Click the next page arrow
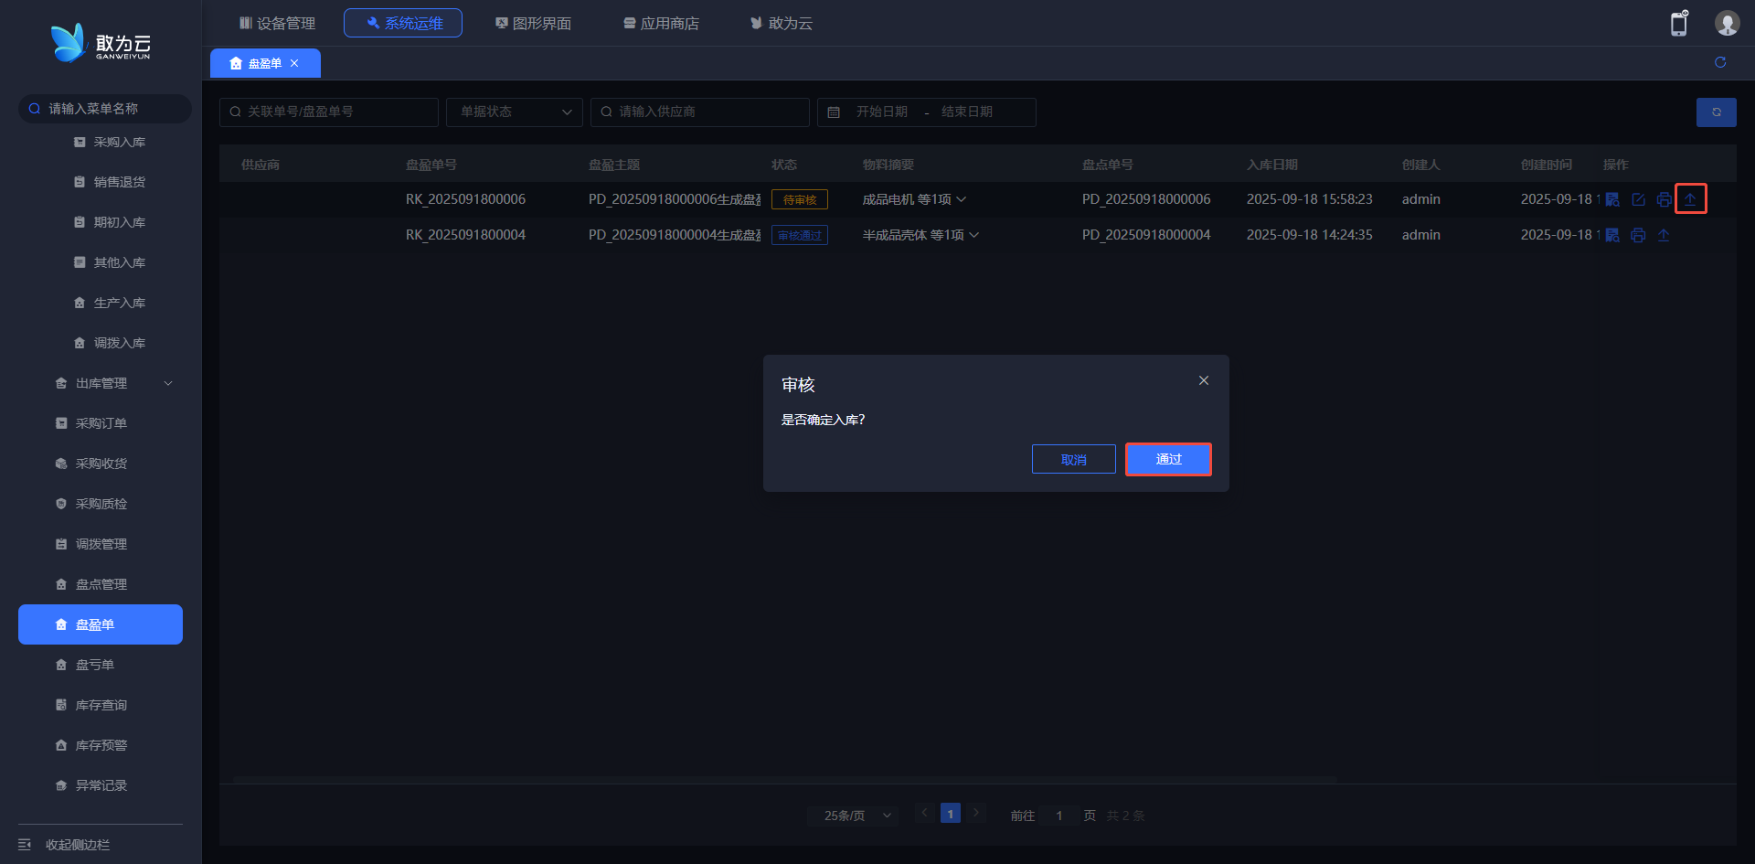1755x864 pixels. pos(976,813)
